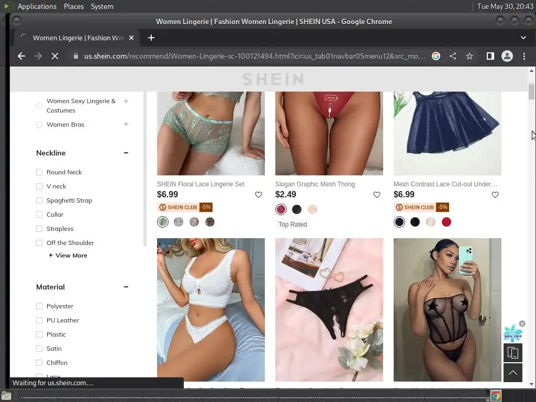Open SHEIN Floral Lace Lingerie Set title

[200, 184]
